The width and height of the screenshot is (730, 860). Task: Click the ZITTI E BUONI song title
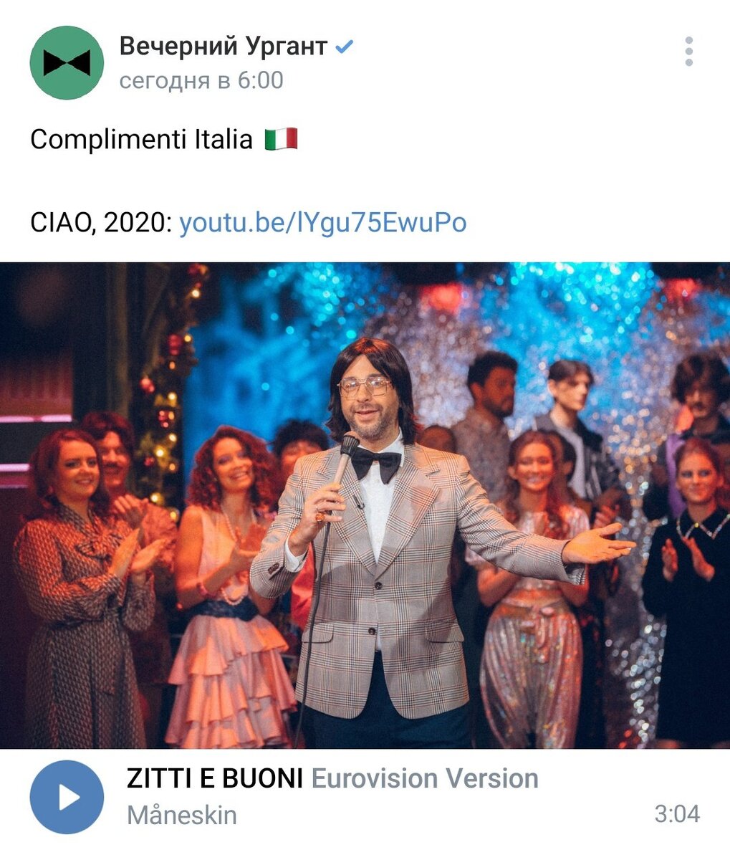(215, 778)
